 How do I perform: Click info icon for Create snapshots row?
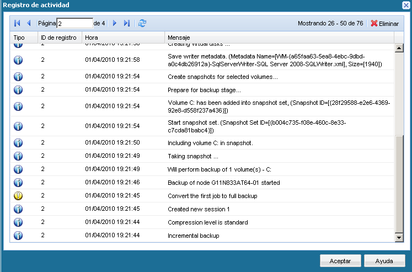18,77
